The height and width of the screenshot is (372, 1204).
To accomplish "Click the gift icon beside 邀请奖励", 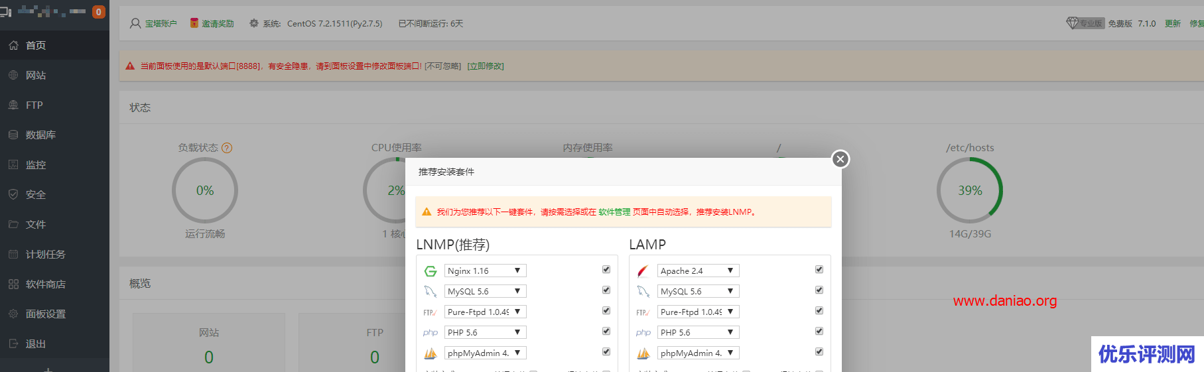I will tap(194, 23).
